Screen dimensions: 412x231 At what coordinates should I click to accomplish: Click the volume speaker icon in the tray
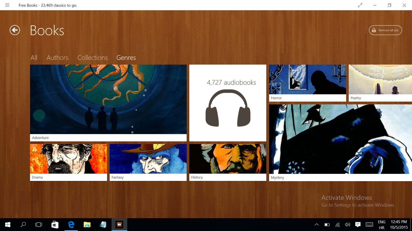[x=347, y=225]
